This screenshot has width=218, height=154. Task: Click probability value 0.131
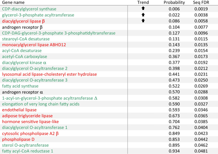[174, 39]
